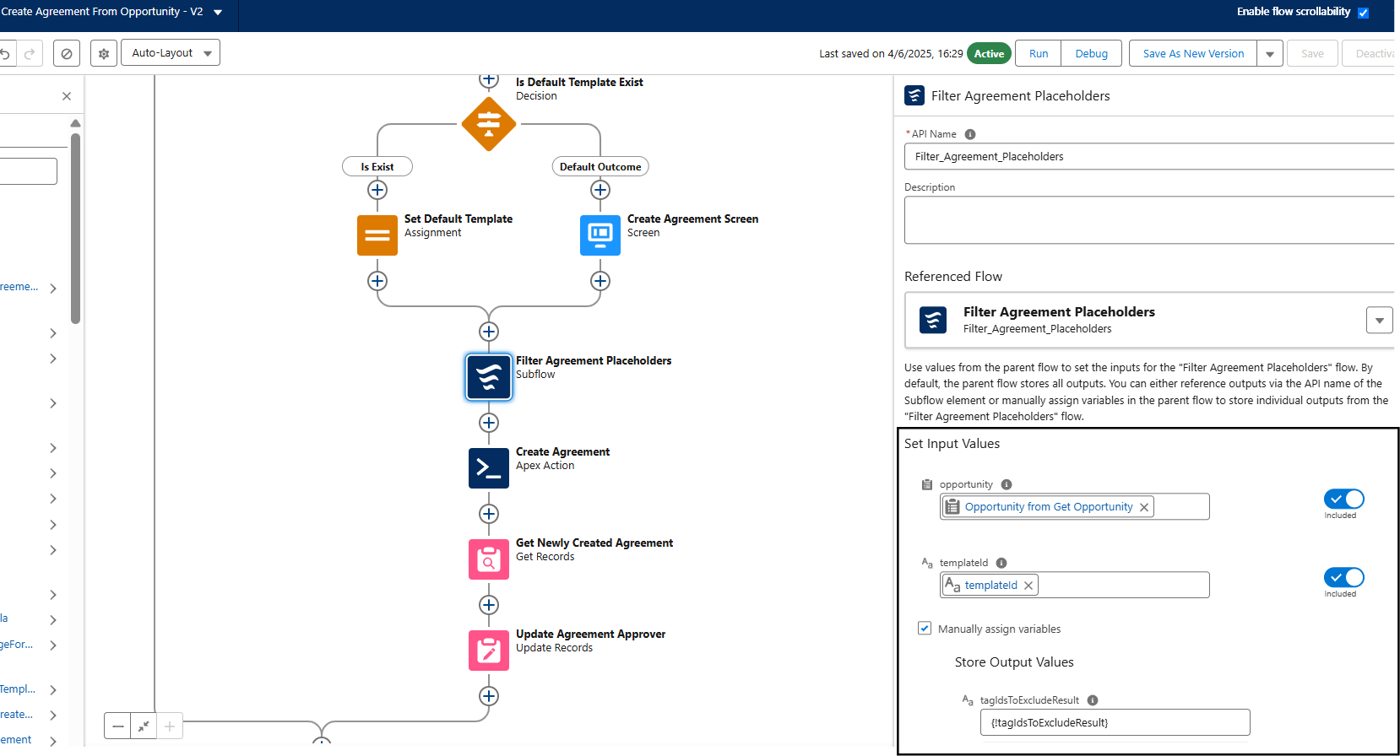Add element after Create Agreement Apex Action
Screen dimensions: 1400x756
tap(489, 514)
